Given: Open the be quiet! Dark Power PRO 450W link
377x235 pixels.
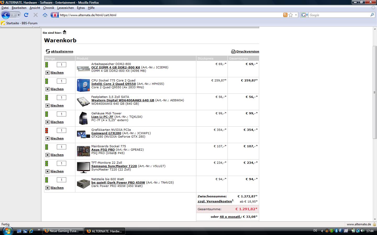Looking at the screenshot, I should coord(118,183).
